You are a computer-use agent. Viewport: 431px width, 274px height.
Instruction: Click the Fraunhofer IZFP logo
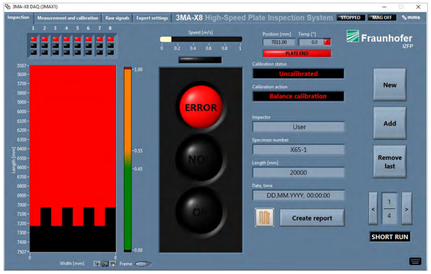(380, 39)
